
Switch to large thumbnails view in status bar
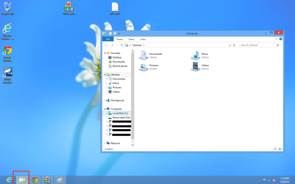click(280, 149)
